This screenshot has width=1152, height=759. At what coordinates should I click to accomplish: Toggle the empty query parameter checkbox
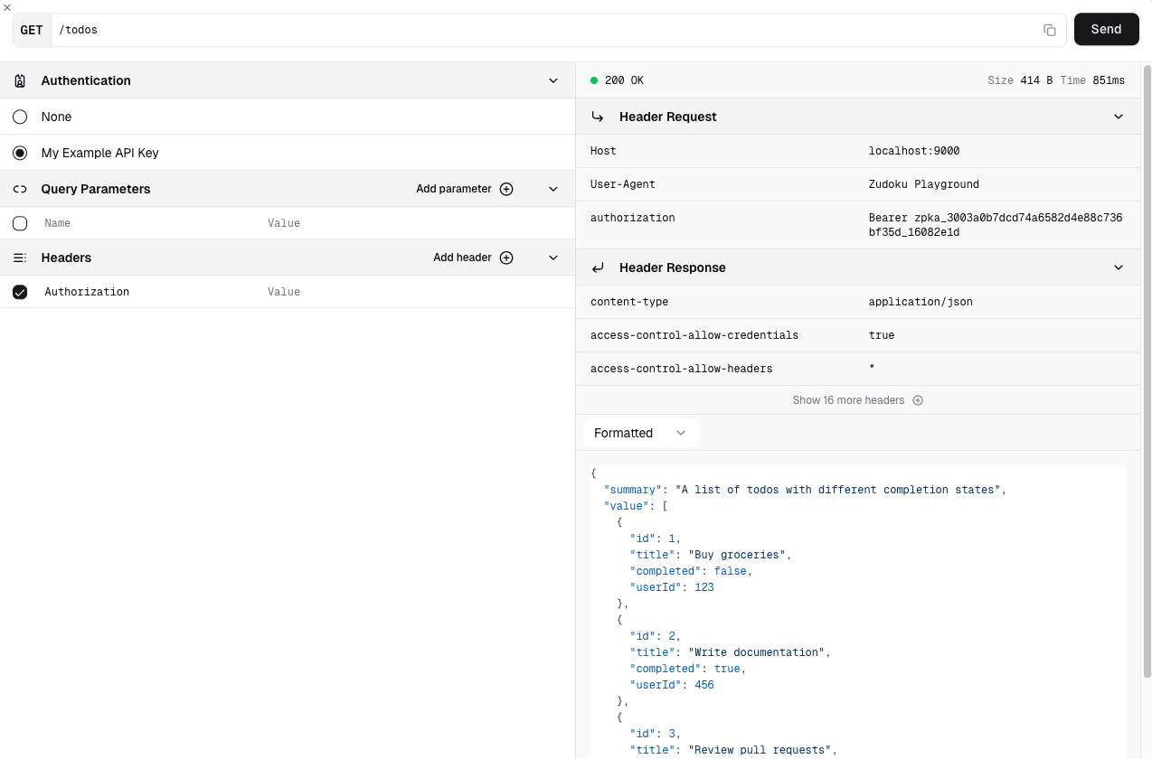[20, 223]
